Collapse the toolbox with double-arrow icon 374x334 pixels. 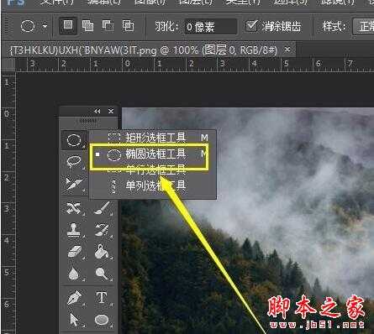tap(97, 112)
